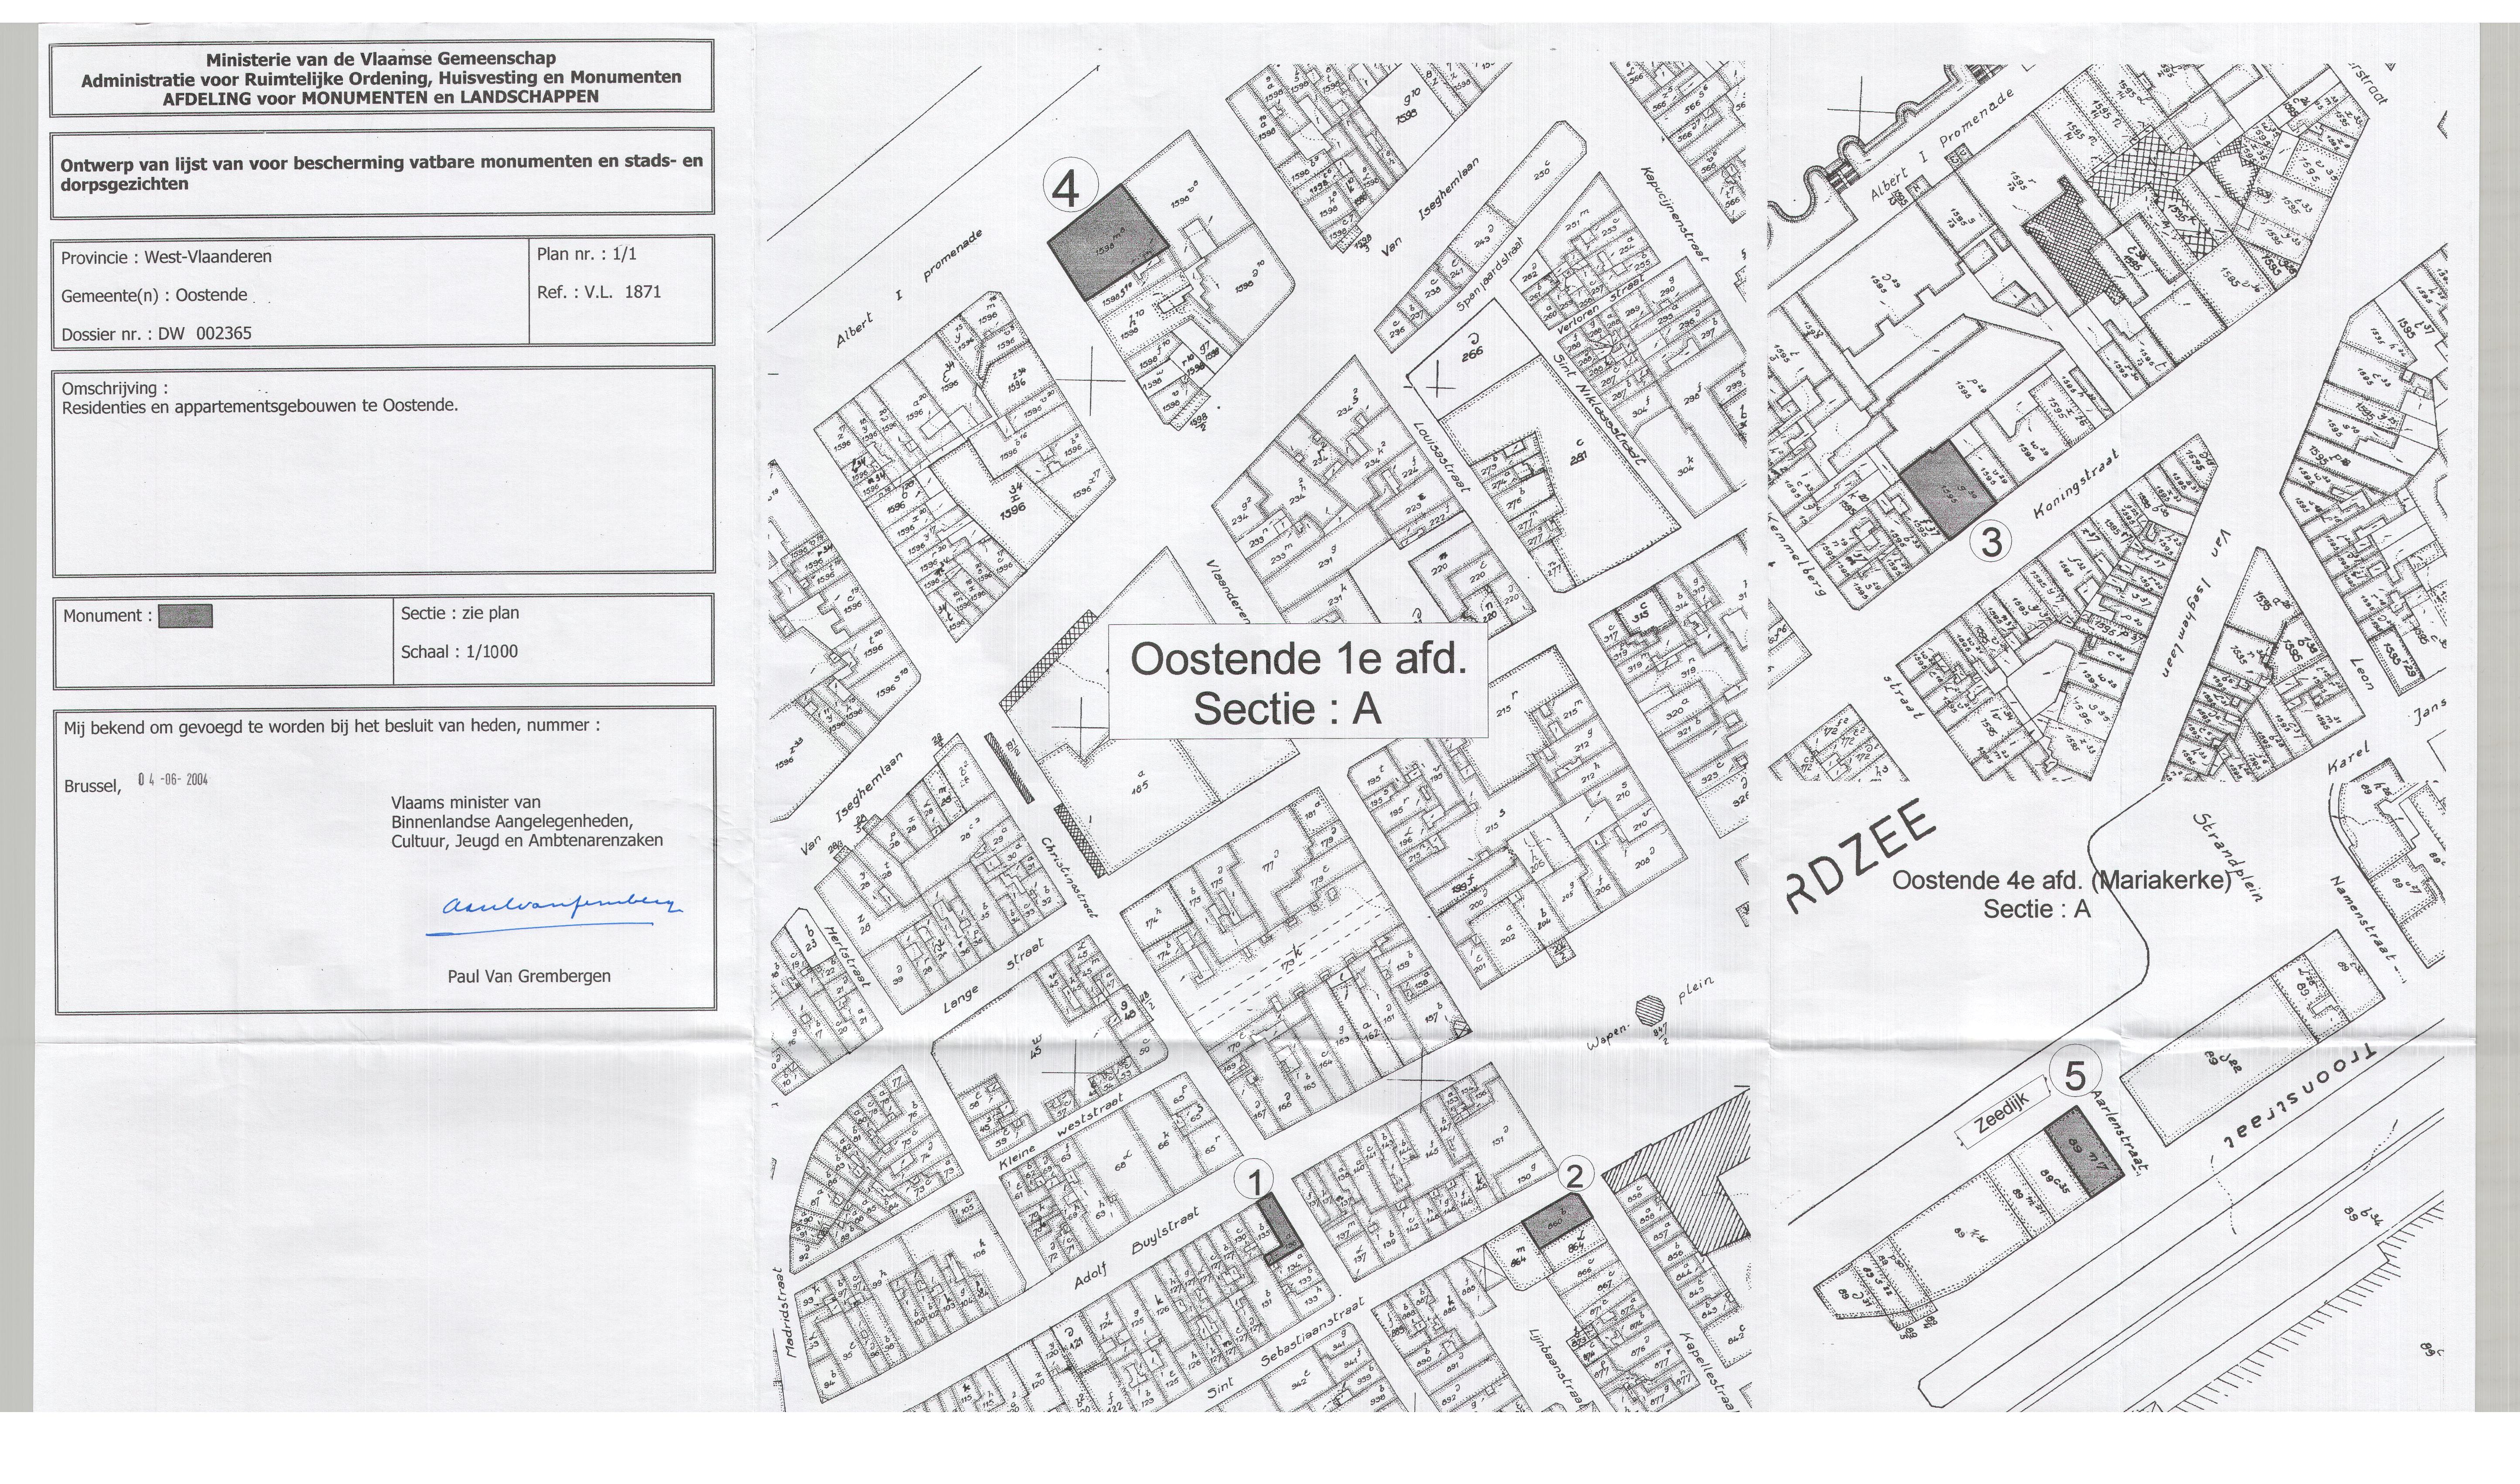This screenshot has height=1484, width=2520.
Task: Click the grey Monument legend swatch
Action: click(186, 616)
